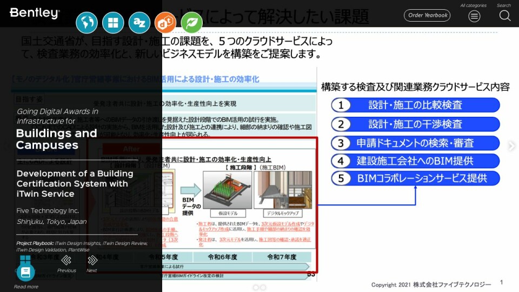
Task: Select the first carousel dot
Action: point(256,287)
